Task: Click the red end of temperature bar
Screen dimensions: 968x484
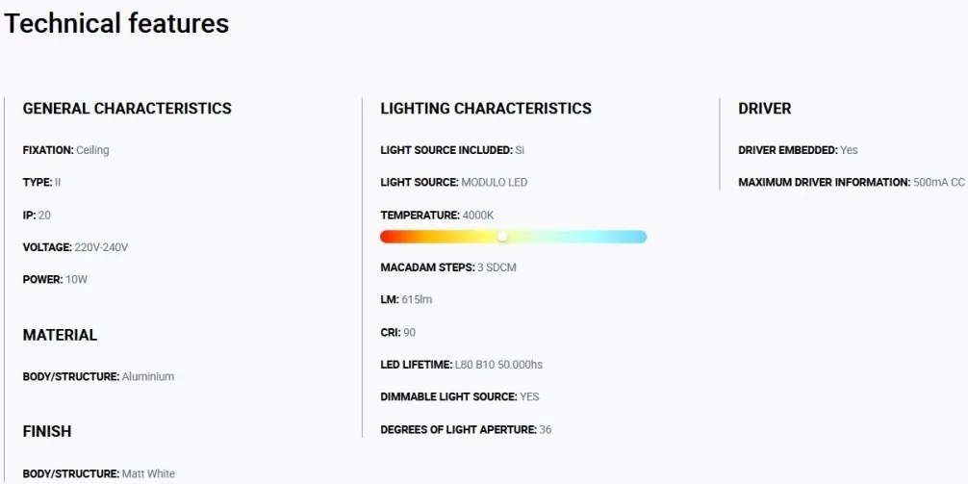Action: 388,237
